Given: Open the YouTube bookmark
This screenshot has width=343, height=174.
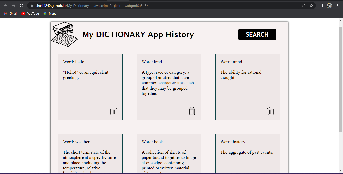Looking at the screenshot, I should 30,14.
